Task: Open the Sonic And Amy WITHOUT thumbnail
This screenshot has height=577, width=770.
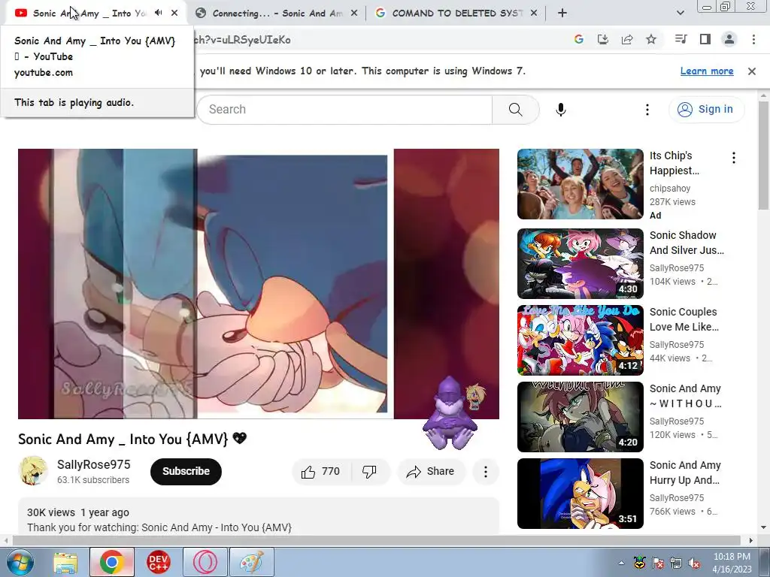Action: point(580,416)
